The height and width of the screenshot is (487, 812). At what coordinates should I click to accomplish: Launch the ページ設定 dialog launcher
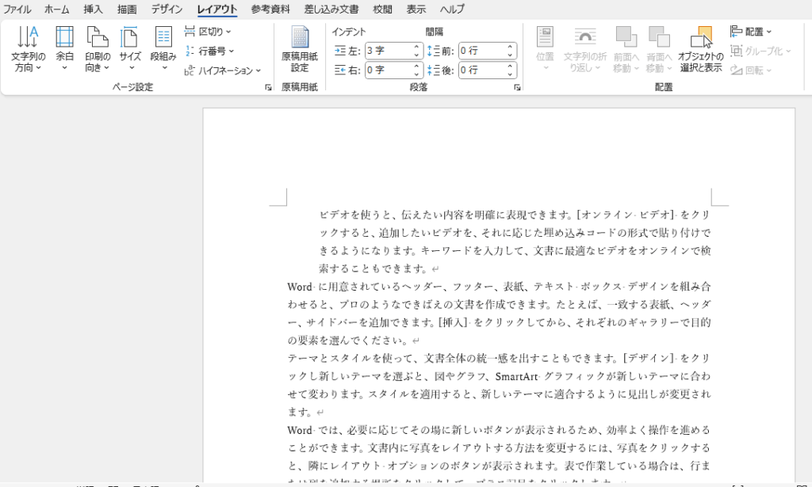268,87
